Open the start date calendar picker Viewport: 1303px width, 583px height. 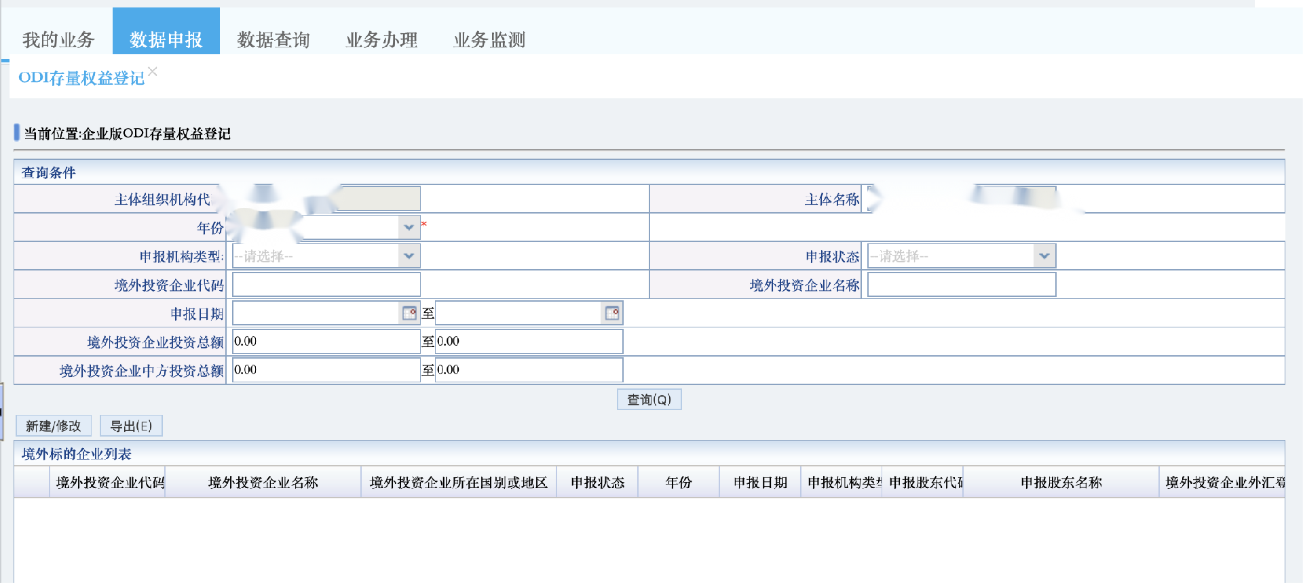409,313
